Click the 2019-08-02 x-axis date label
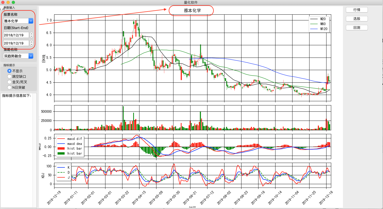 pos(224,197)
